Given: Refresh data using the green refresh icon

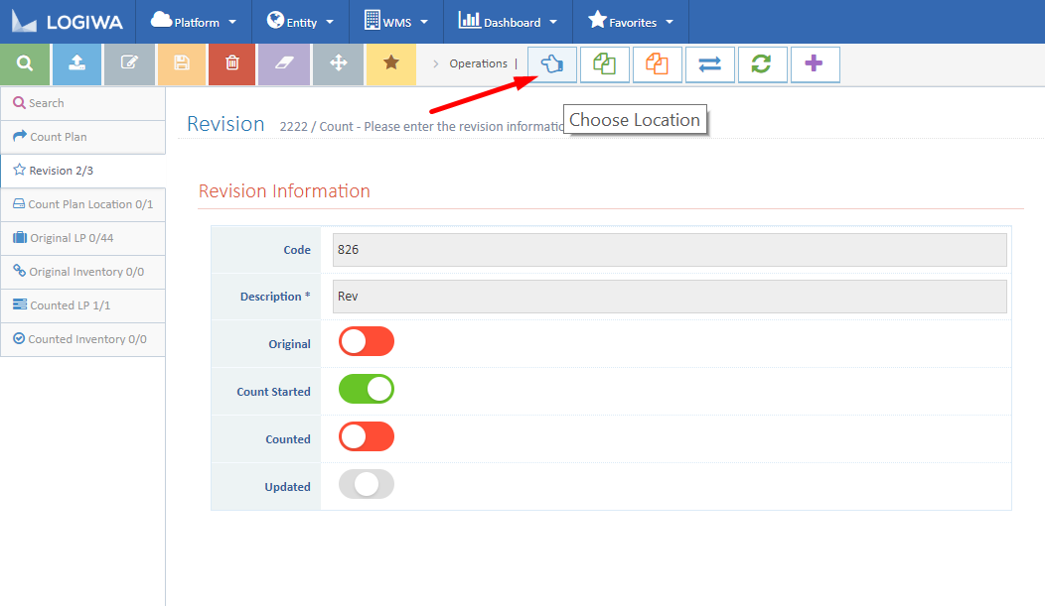Looking at the screenshot, I should point(762,63).
